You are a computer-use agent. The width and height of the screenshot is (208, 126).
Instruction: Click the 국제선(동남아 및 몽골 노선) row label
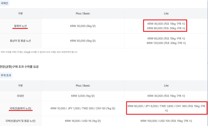[20, 121]
